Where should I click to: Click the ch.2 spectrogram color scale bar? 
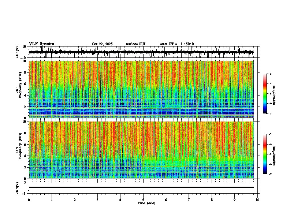(265, 154)
